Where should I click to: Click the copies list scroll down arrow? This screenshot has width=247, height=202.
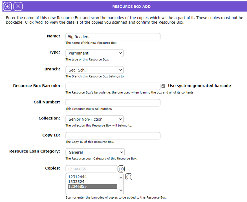(121, 190)
